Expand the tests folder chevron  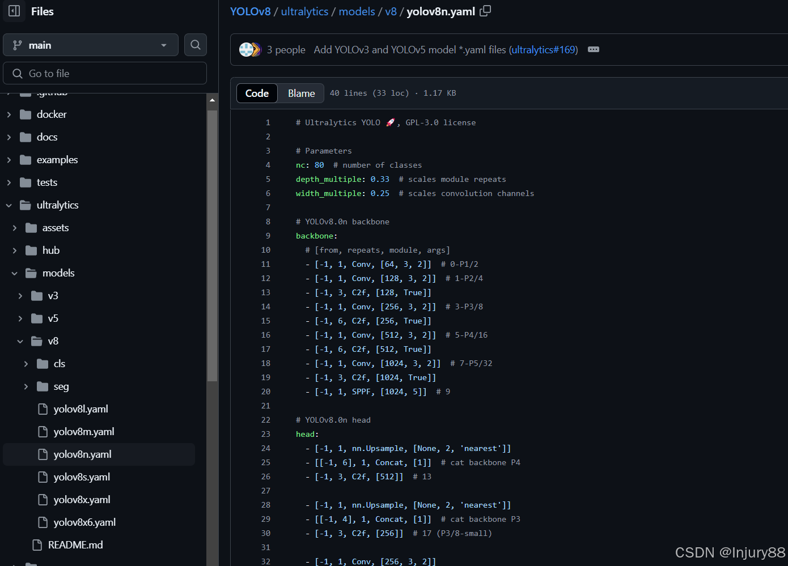[x=9, y=182]
